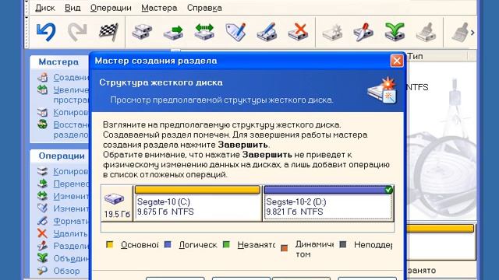Click the Основной legend label

tap(140, 245)
